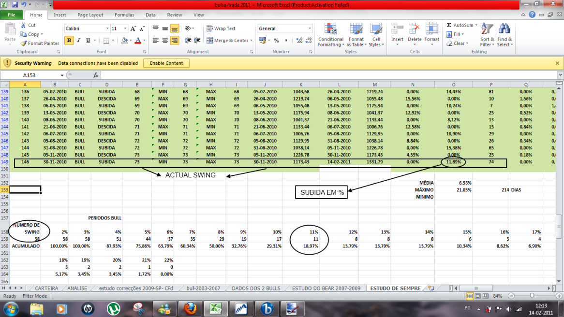
Task: Click Increase Decimal icon
Action: (299, 40)
